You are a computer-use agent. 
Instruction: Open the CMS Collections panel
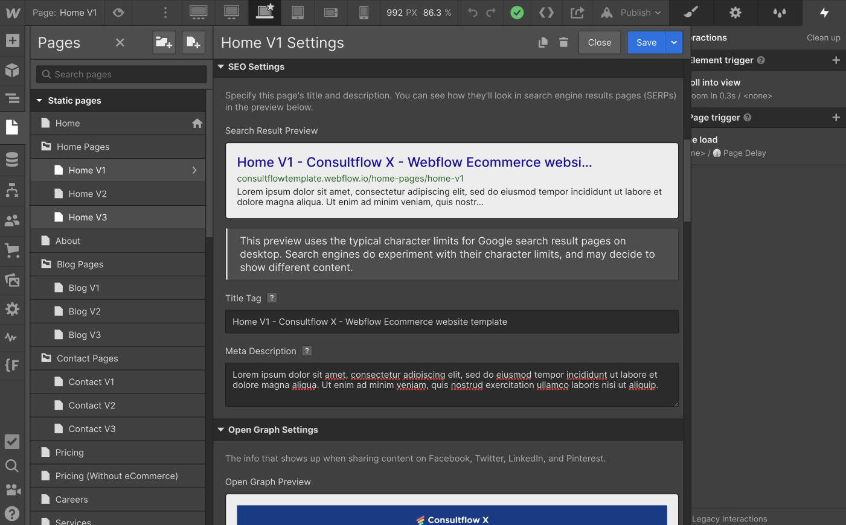point(12,159)
